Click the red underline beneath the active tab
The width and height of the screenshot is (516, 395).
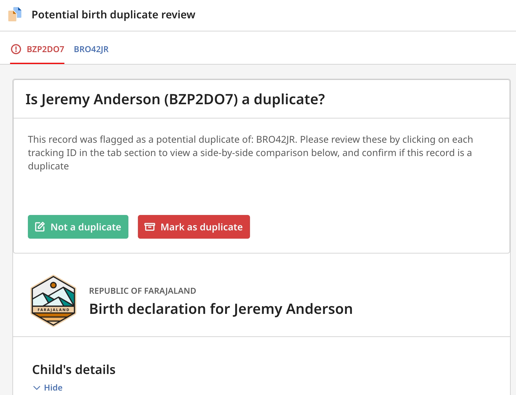[37, 63]
